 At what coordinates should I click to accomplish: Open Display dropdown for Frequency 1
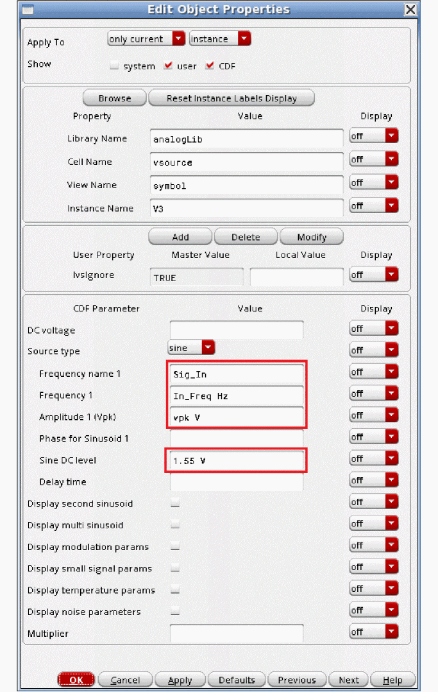(x=374, y=394)
